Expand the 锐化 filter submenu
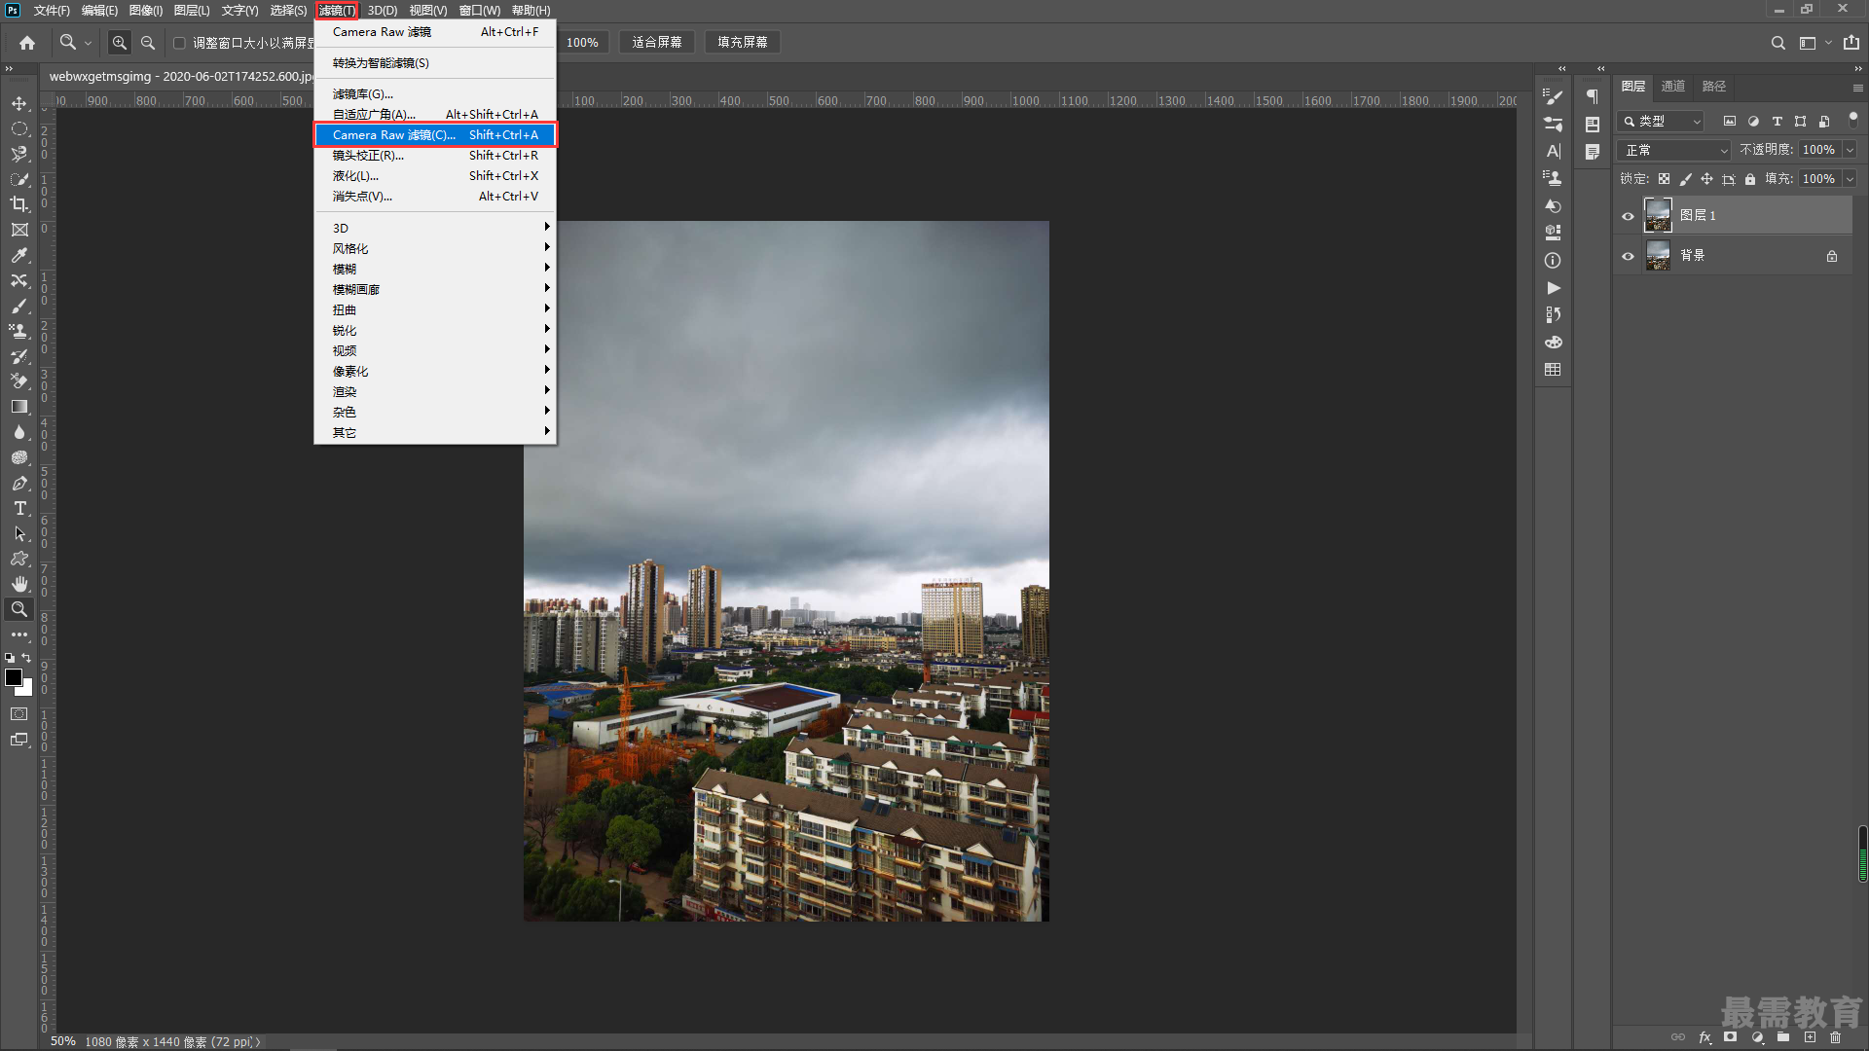This screenshot has height=1051, width=1869. pos(435,330)
